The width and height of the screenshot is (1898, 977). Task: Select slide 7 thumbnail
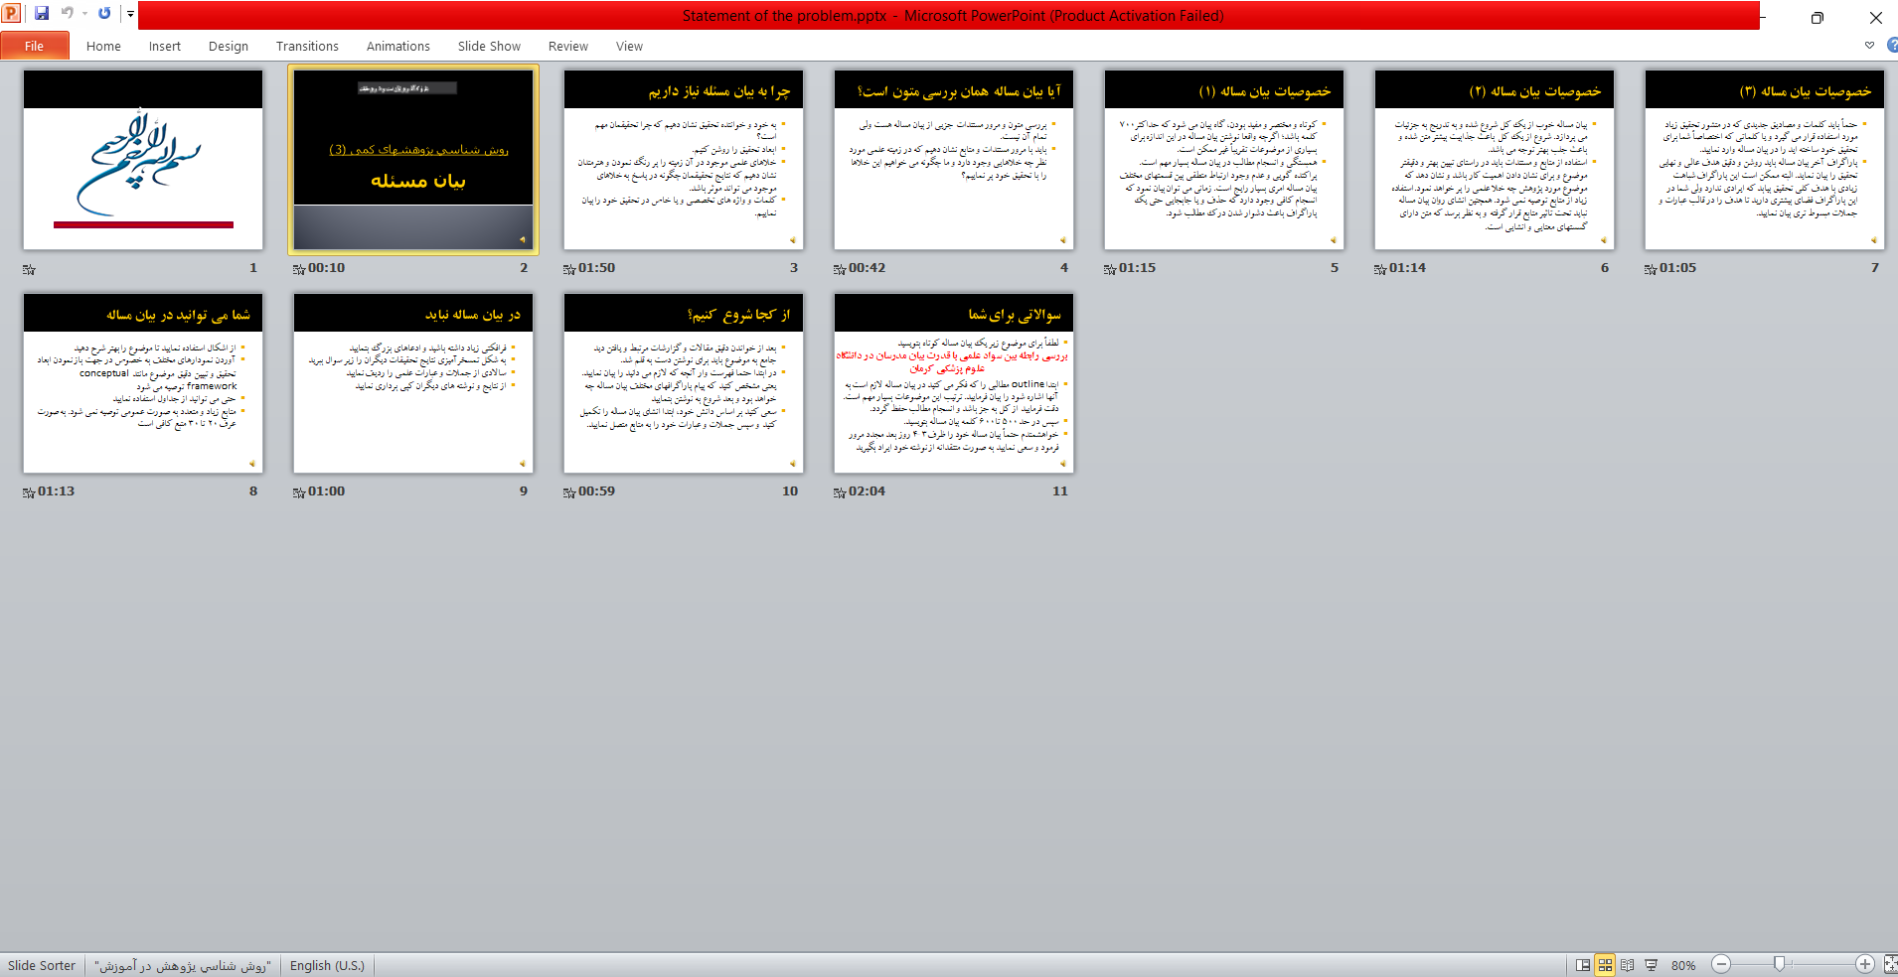point(1765,159)
